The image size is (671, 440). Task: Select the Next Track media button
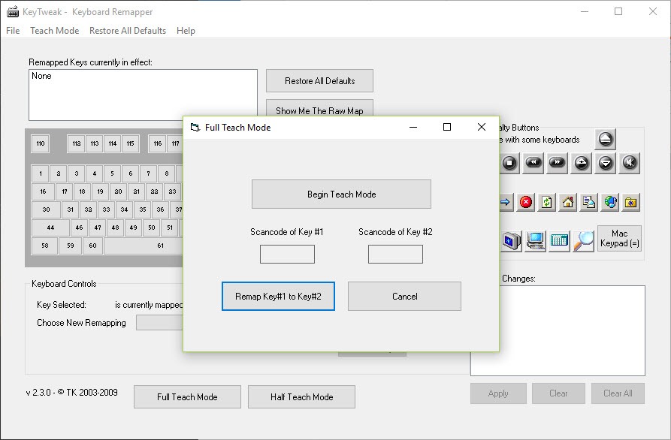[558, 163]
